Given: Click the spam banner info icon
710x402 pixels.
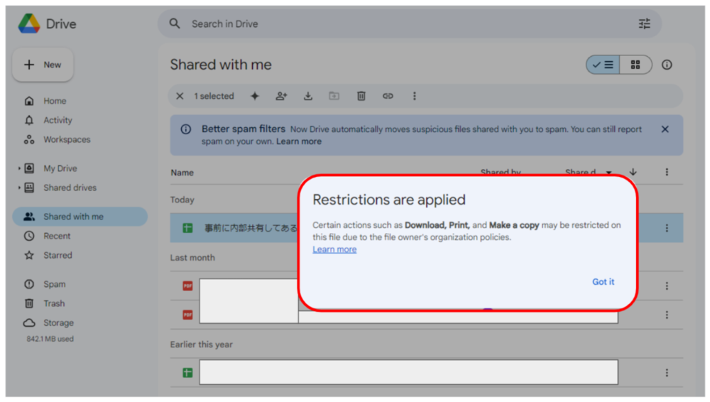Looking at the screenshot, I should pyautogui.click(x=185, y=129).
